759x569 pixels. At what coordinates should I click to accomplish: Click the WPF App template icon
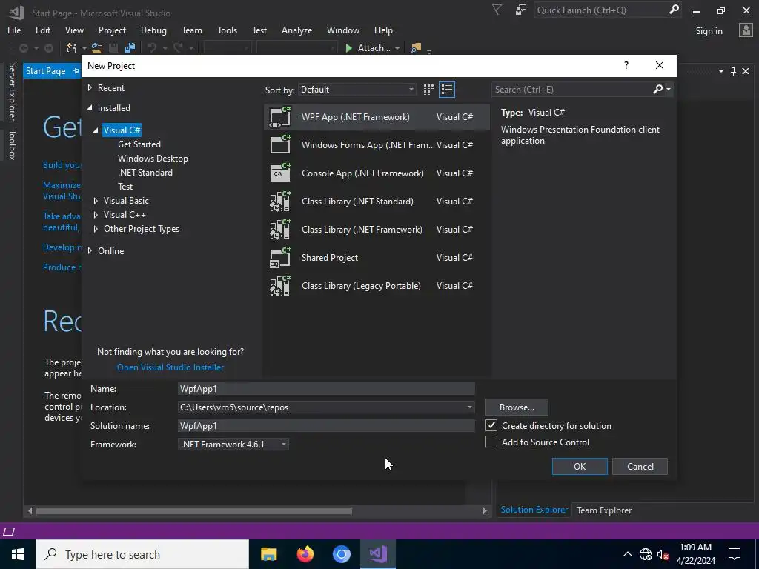tap(280, 116)
